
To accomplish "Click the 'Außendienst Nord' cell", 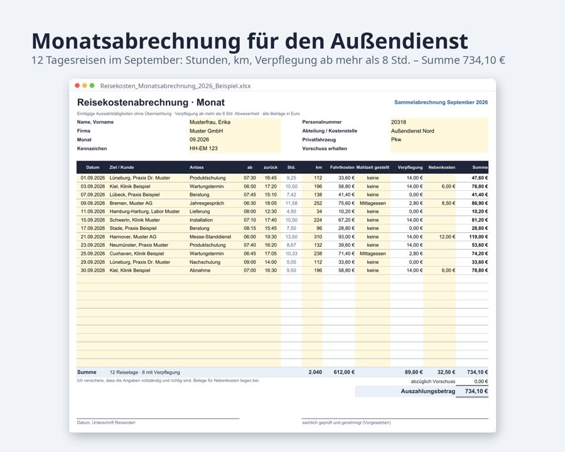I will click(439, 131).
